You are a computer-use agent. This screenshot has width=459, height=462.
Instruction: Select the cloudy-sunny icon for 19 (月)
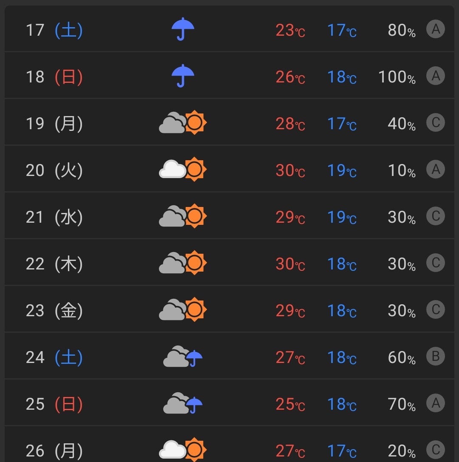click(x=183, y=122)
